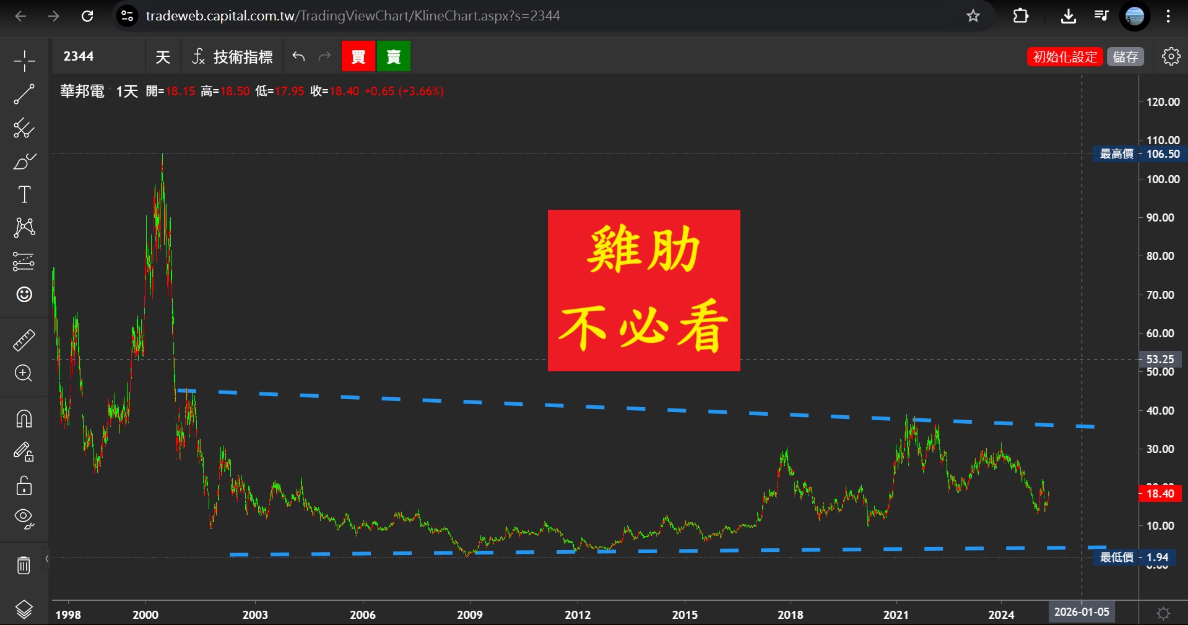View site information icon

pyautogui.click(x=127, y=16)
